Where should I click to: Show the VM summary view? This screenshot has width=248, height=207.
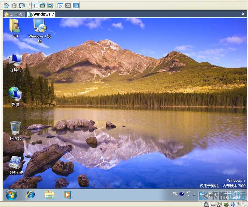[60, 5]
